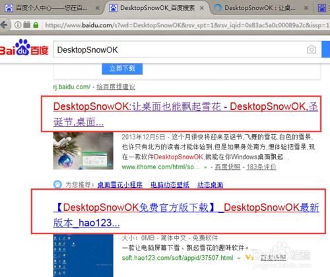Image resolution: width=330 pixels, height=277 pixels.
Task: Click the paw icon beside 为您推荐
Action: 57,184
